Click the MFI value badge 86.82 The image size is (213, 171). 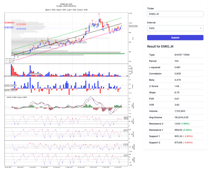[126, 118]
